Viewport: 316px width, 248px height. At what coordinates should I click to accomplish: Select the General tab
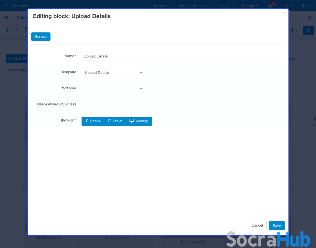tap(41, 37)
